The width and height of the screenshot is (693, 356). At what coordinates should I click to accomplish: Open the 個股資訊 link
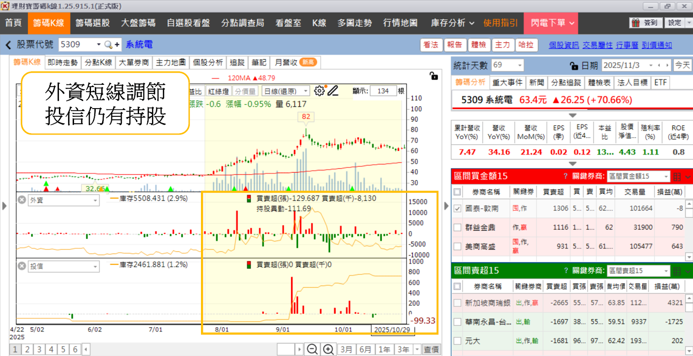(563, 45)
